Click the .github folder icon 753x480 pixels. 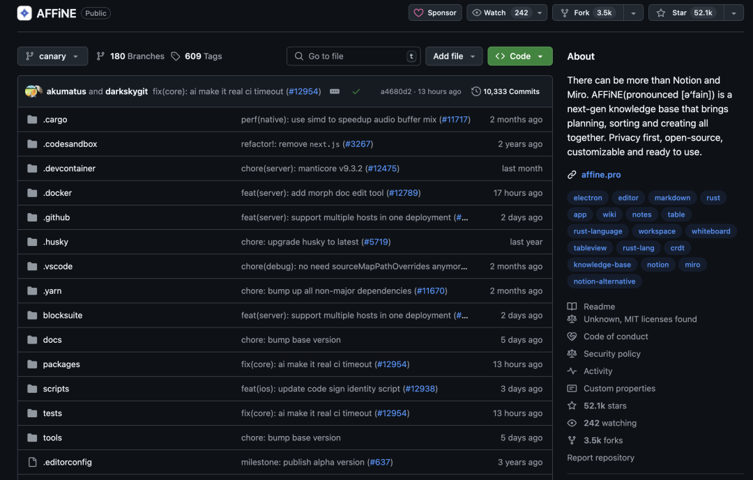coord(32,217)
